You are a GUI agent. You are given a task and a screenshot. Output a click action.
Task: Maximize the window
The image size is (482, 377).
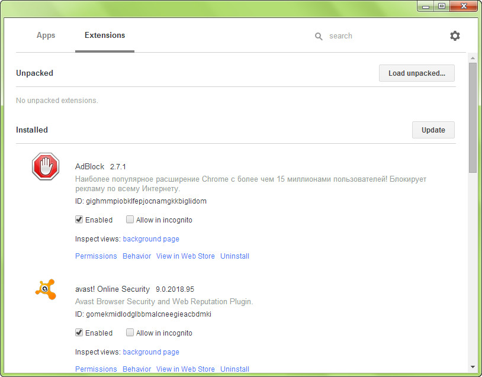pos(442,6)
